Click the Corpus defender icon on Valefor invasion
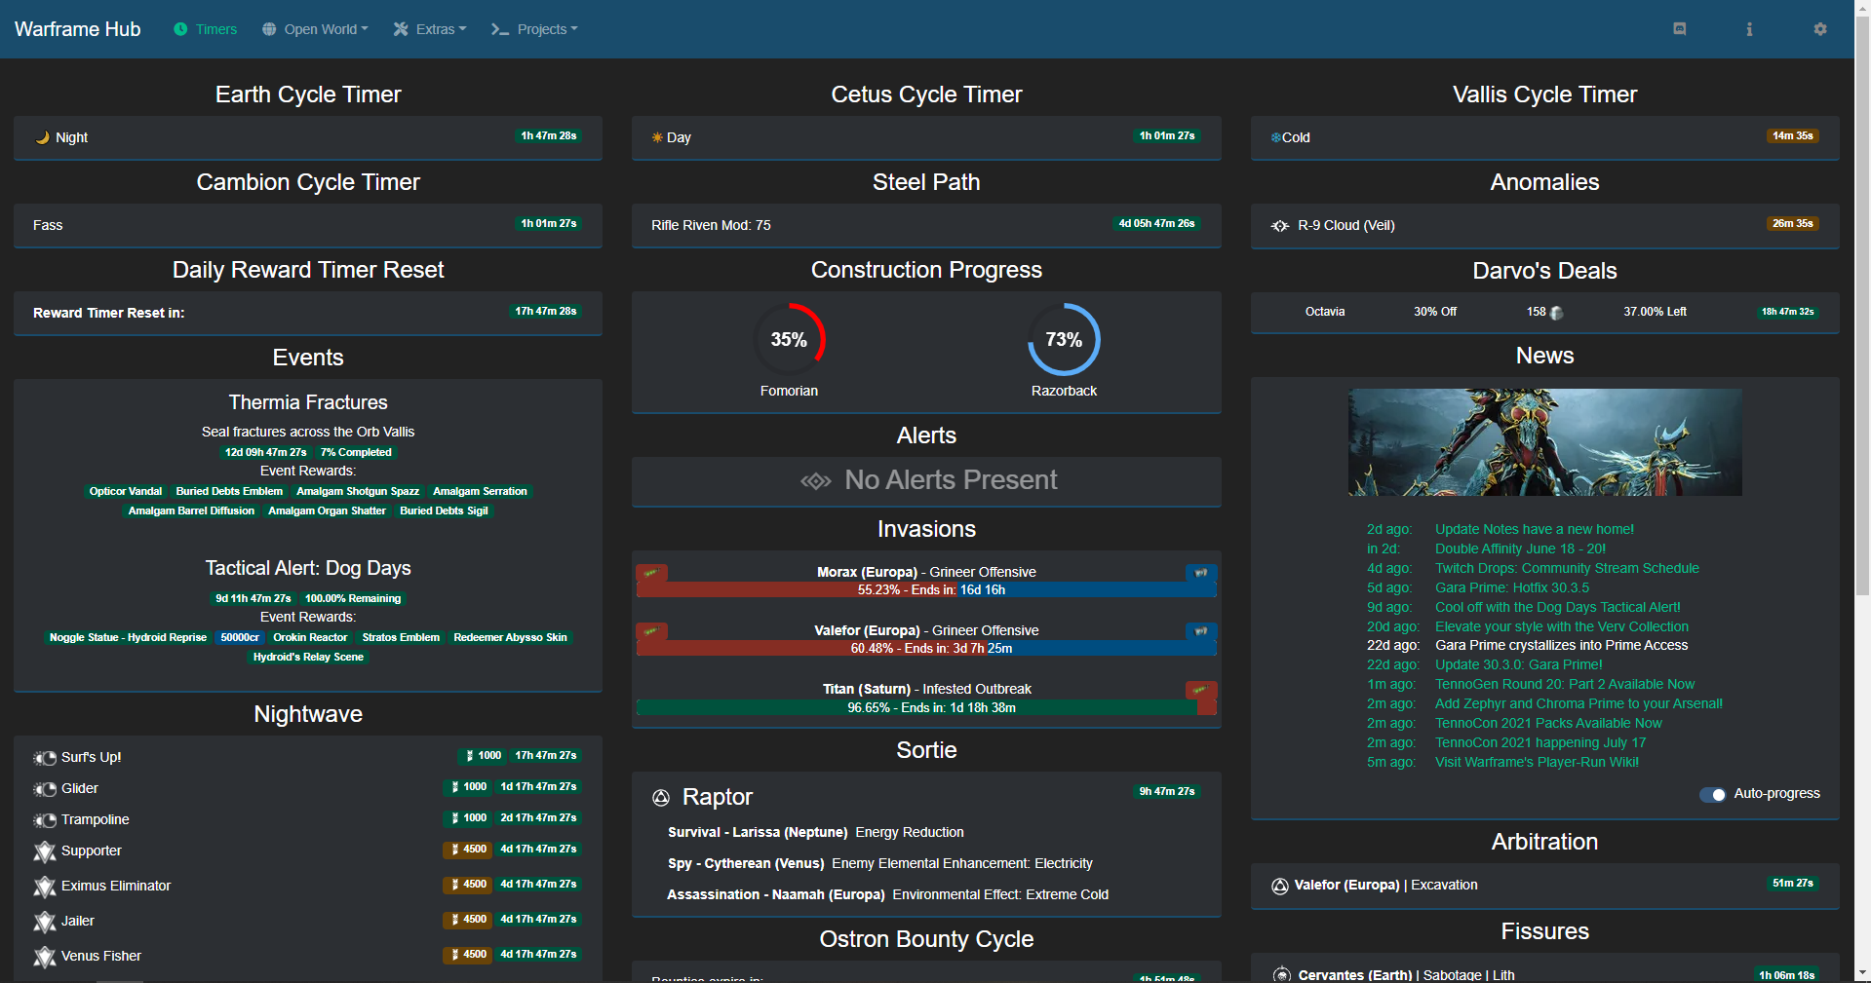The image size is (1871, 983). tap(1201, 631)
